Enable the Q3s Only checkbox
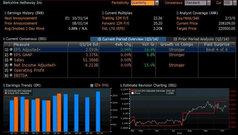Viewport: 238px width, 135px height. click(92, 86)
